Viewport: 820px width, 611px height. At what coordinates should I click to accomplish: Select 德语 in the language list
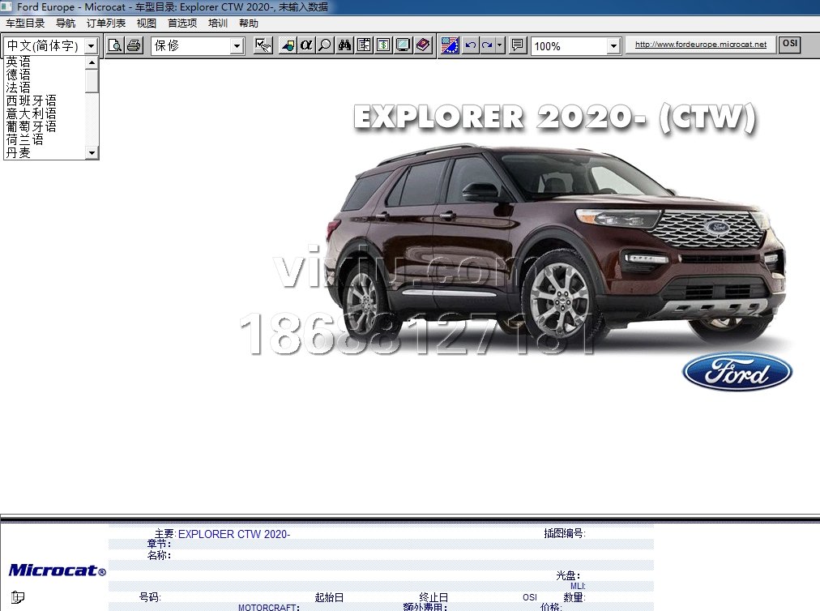tap(19, 75)
